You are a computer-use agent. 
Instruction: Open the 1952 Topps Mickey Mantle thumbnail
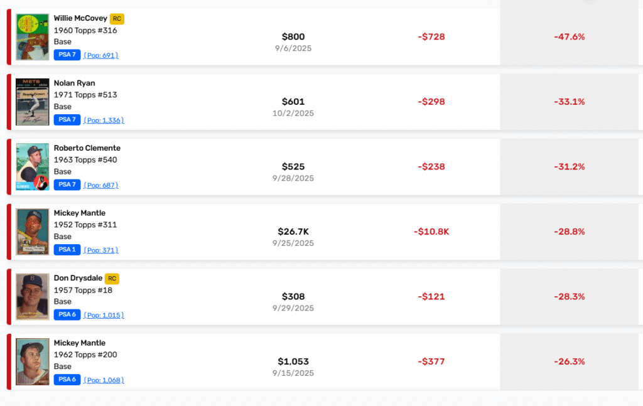(33, 232)
